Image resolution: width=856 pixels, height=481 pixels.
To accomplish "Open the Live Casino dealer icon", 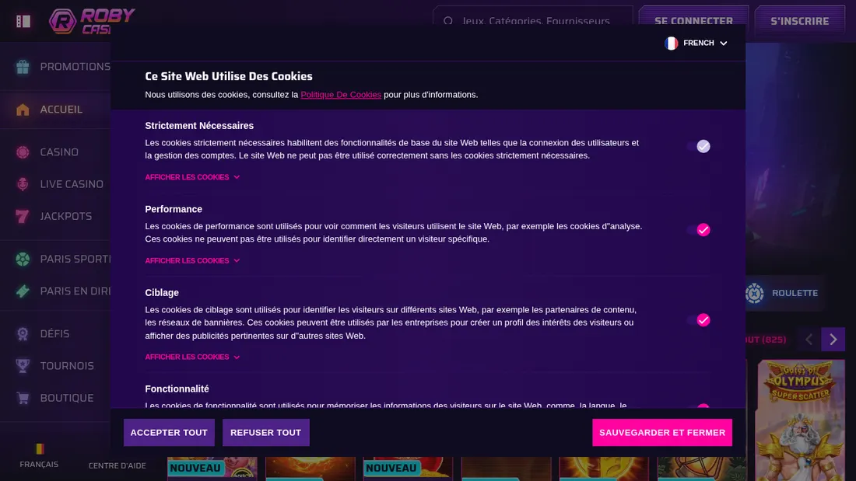I will (23, 184).
